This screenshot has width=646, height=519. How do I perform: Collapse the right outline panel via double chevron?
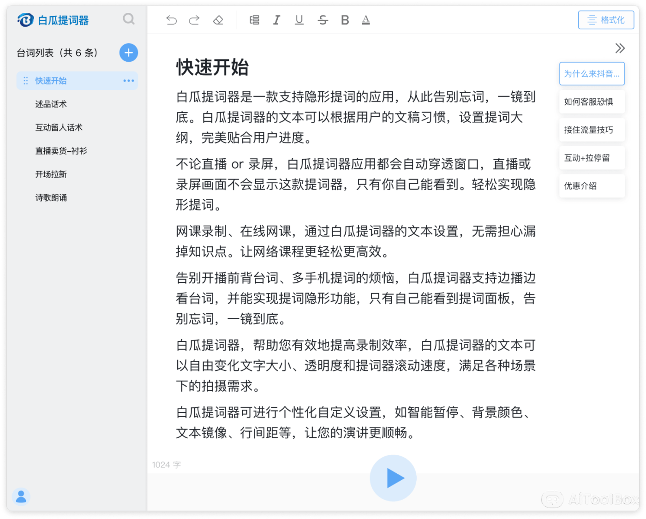620,48
